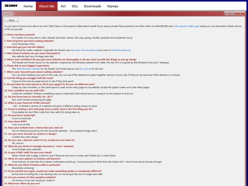Click the answer 'Not until I started answering this Q&A.'
This screenshot has width=248, height=186.
point(32,100)
